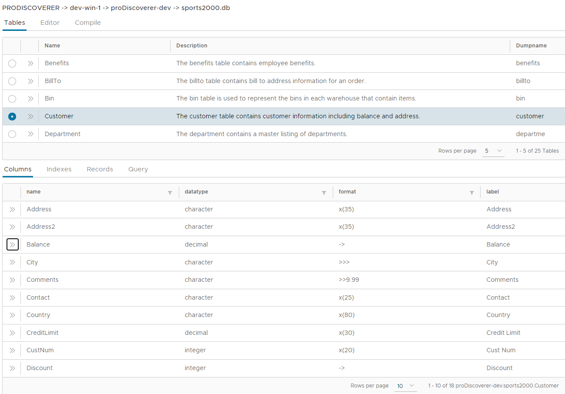
Task: Expand details for the CreditLimit column
Action: point(12,333)
